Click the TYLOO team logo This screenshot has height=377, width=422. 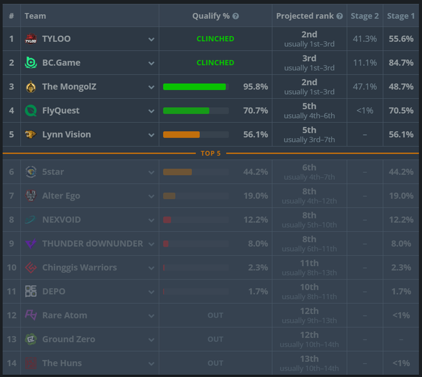[31, 38]
